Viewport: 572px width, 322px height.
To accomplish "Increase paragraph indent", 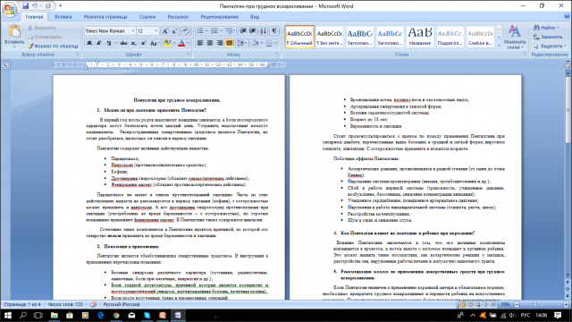I will coord(252,31).
